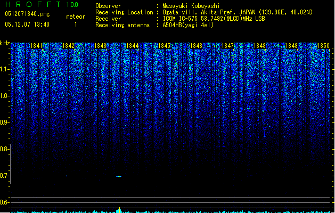Click the small echo dot after 1342
335x213 pixels.
(x=67, y=176)
